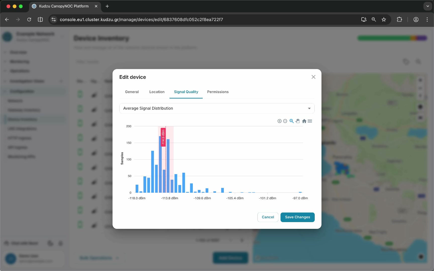
Task: Activate the selection zoom magnifier tool
Action: click(x=291, y=121)
